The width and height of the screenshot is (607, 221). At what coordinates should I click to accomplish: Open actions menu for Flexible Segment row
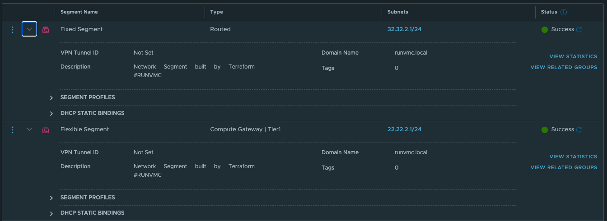tap(13, 130)
